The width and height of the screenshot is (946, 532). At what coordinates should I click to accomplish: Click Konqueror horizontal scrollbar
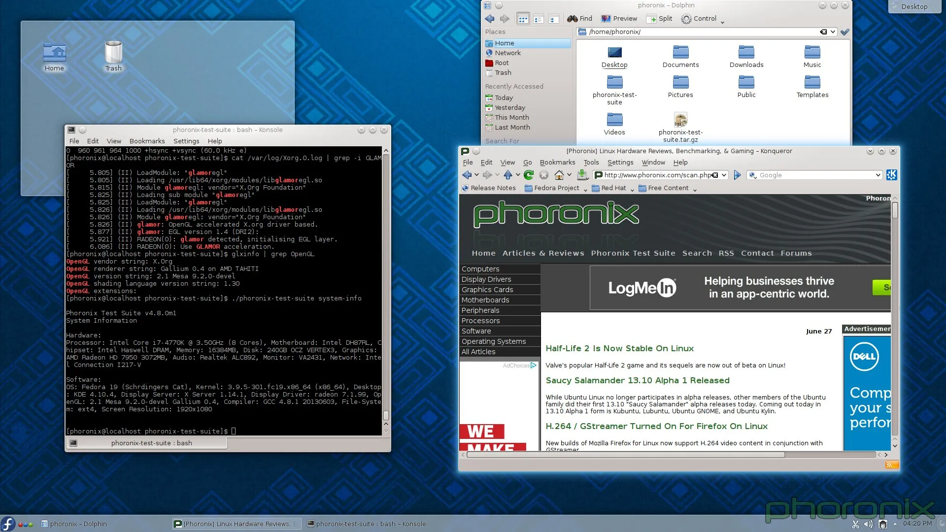tap(626, 455)
